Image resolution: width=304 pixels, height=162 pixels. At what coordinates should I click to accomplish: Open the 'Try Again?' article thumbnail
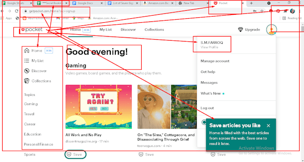coord(99,107)
